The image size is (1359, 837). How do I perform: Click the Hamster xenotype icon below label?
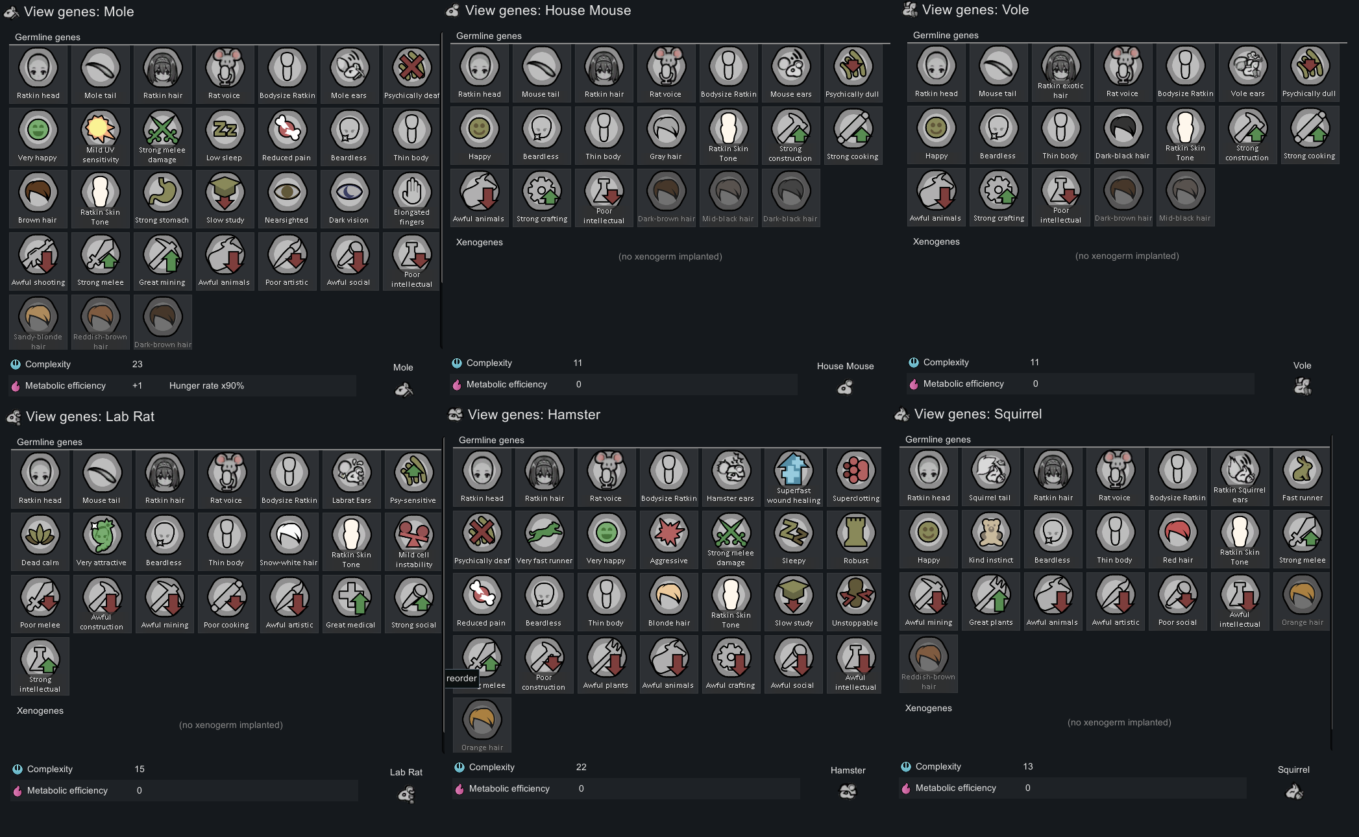pos(848,792)
